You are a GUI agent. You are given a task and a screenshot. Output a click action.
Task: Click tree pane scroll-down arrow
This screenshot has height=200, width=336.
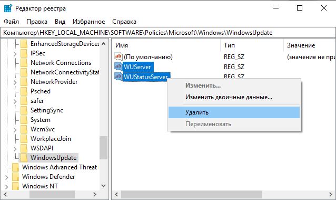point(104,186)
